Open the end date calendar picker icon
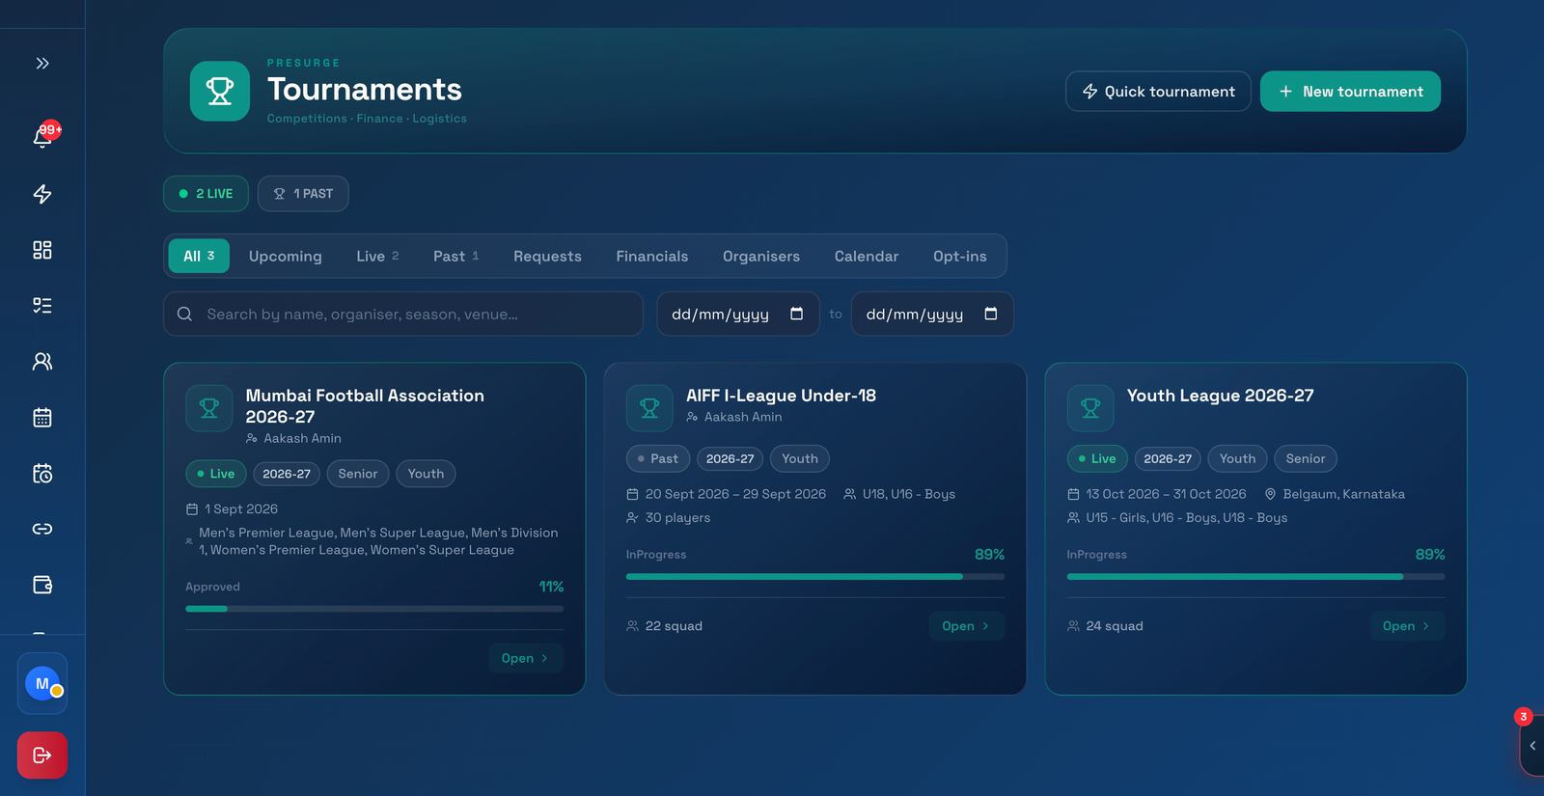Viewport: 1544px width, 796px height. point(990,314)
